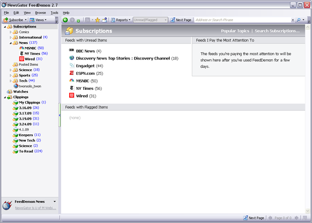The image size is (312, 223).
Task: Click the vertical scrollbar down arrow
Action: tap(308, 210)
